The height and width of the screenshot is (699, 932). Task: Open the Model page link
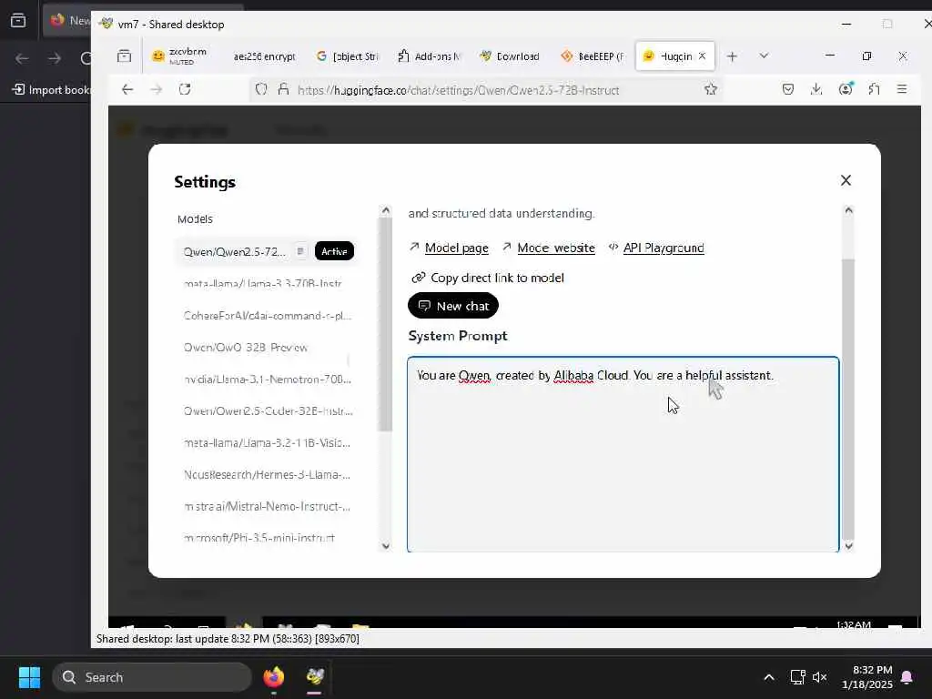[x=457, y=248]
